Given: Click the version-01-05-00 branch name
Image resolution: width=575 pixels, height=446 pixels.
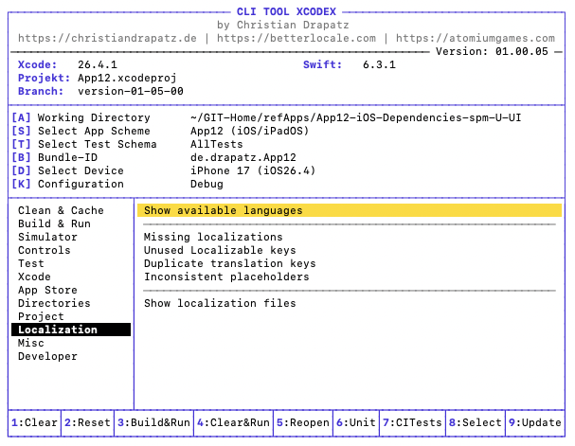Looking at the screenshot, I should [131, 91].
